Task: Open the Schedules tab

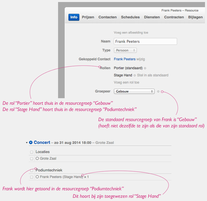Action: (x=130, y=17)
